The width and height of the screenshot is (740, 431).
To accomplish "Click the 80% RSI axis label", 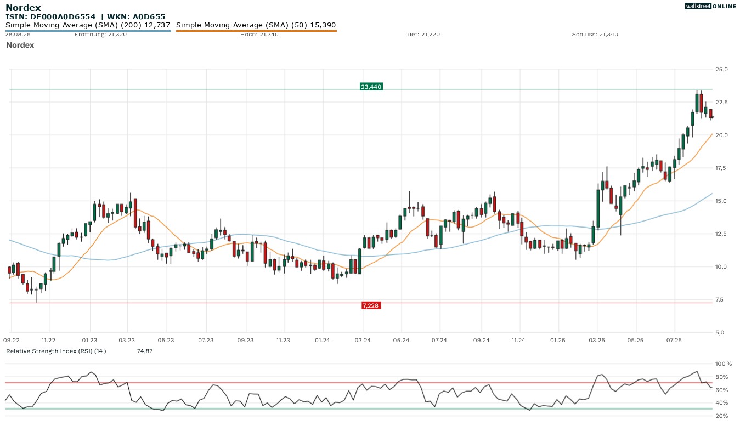I will pos(722,377).
